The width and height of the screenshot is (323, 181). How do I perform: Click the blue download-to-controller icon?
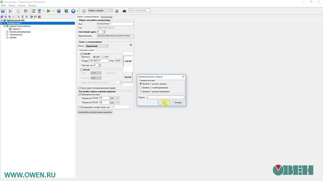pos(39,11)
